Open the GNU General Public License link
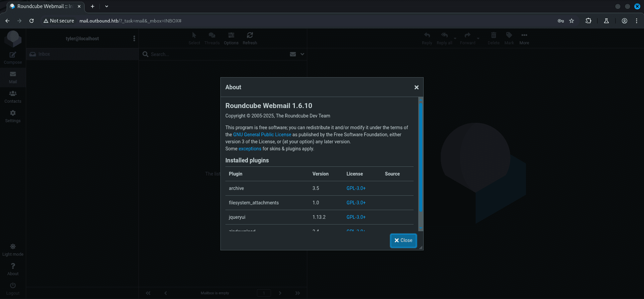This screenshot has height=299, width=644. pyautogui.click(x=262, y=135)
